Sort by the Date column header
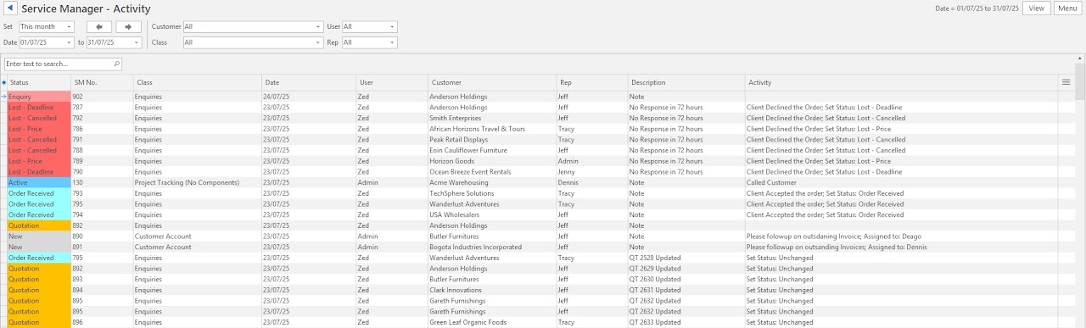This screenshot has width=1086, height=328. (309, 82)
